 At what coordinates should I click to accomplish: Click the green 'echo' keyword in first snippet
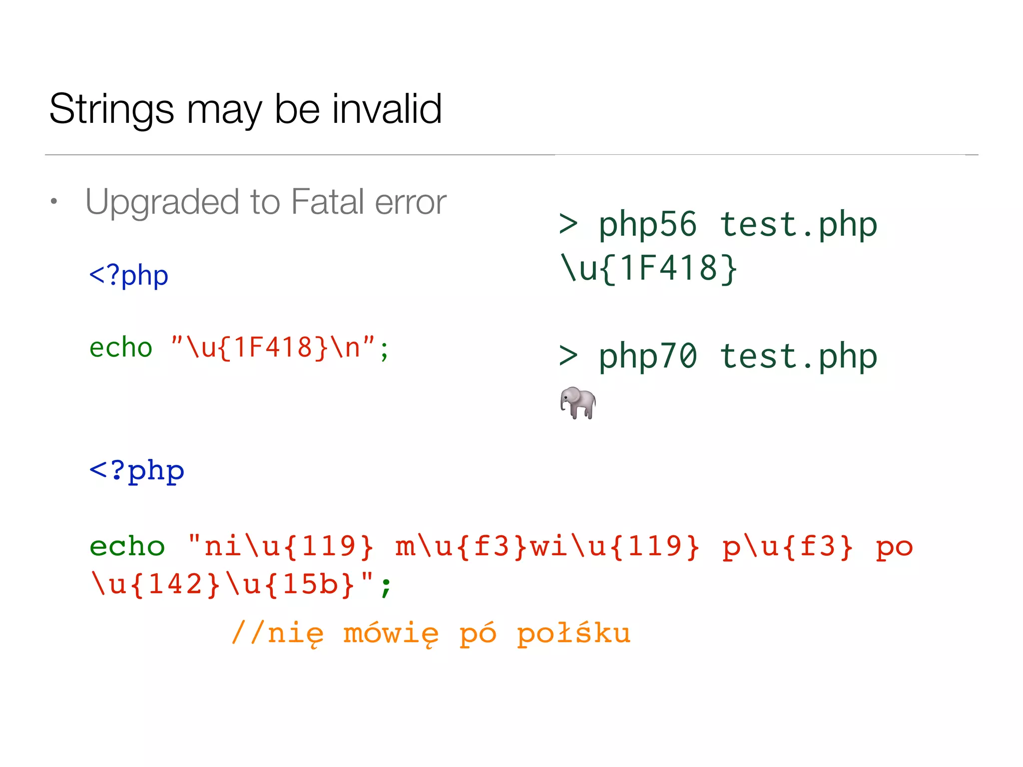point(120,348)
